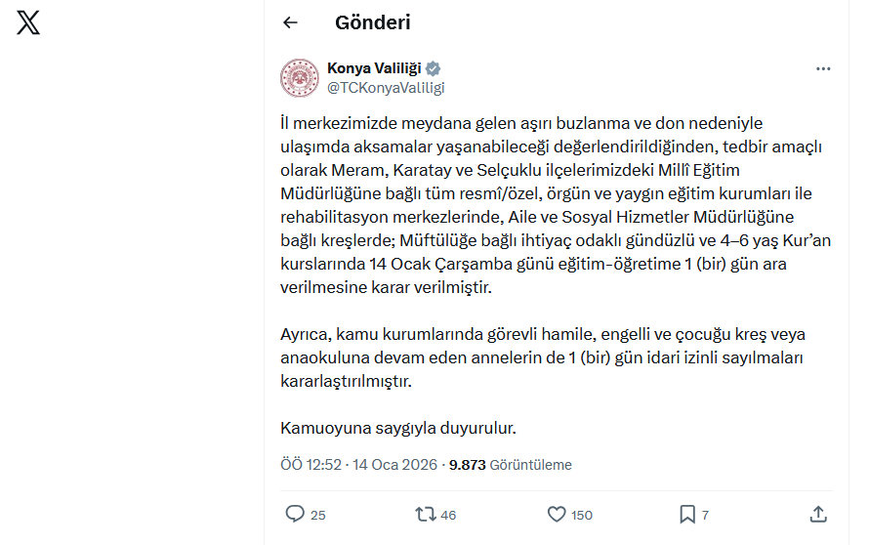Click the Konya Valiliği display name
This screenshot has height=545, width=869.
[374, 68]
